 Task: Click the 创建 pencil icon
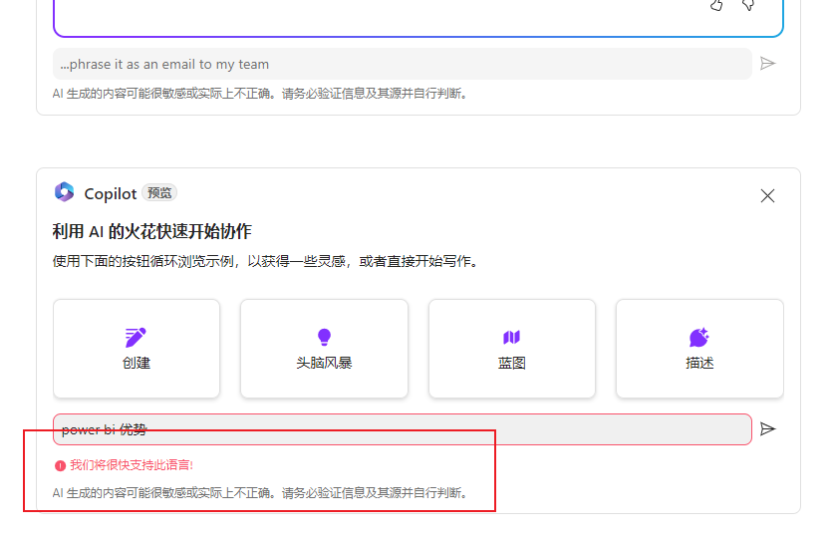point(136,337)
